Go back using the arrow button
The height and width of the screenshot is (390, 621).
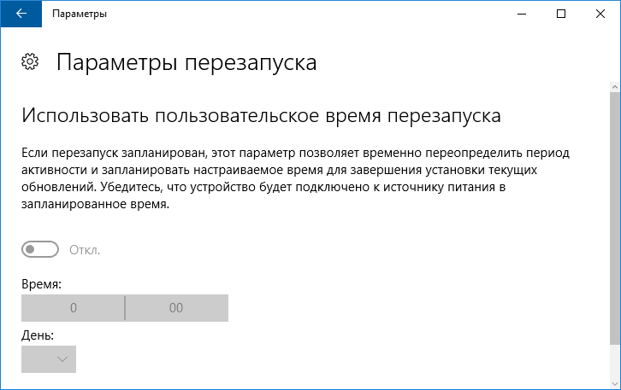click(21, 14)
